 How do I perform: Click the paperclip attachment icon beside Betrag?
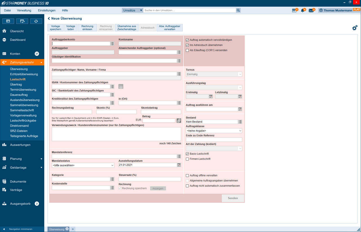pos(179,121)
